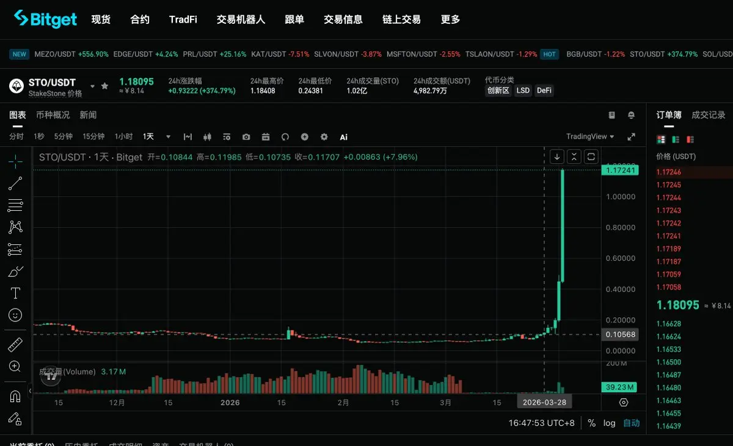
Task: Select the 15分钟 timeframe
Action: click(93, 137)
